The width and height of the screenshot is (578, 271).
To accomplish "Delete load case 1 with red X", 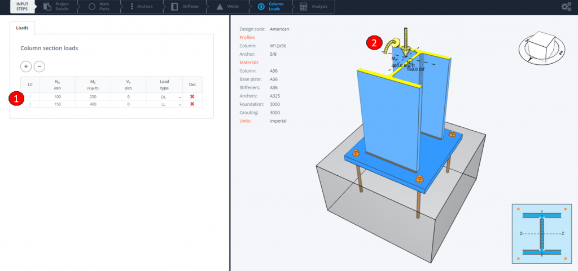I will 192,97.
